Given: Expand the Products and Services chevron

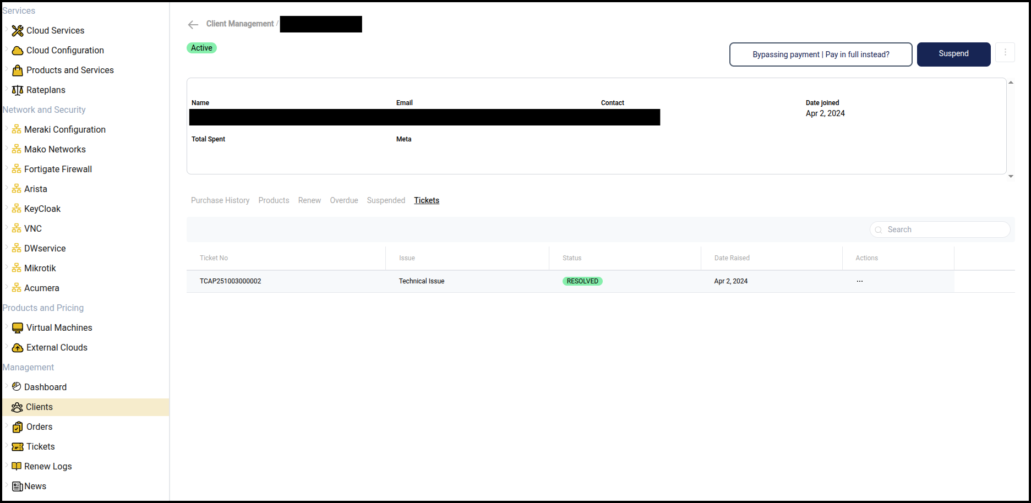Looking at the screenshot, I should (7, 69).
